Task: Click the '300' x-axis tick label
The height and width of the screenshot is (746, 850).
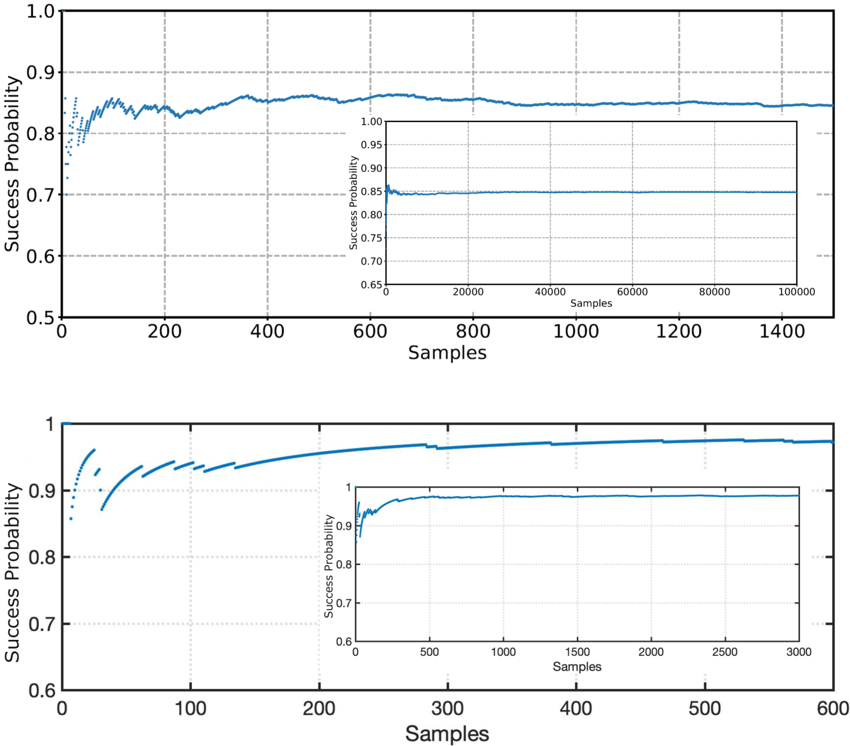Action: tap(448, 708)
